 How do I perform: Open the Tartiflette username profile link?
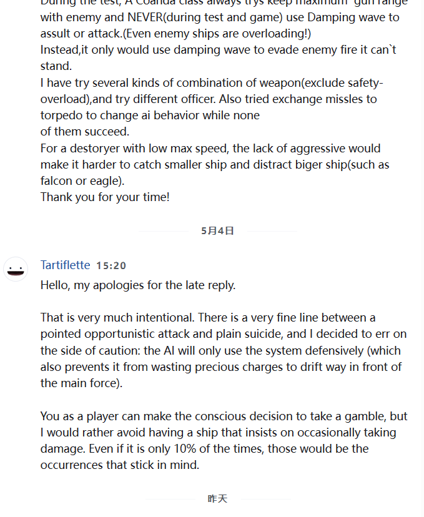pos(65,265)
